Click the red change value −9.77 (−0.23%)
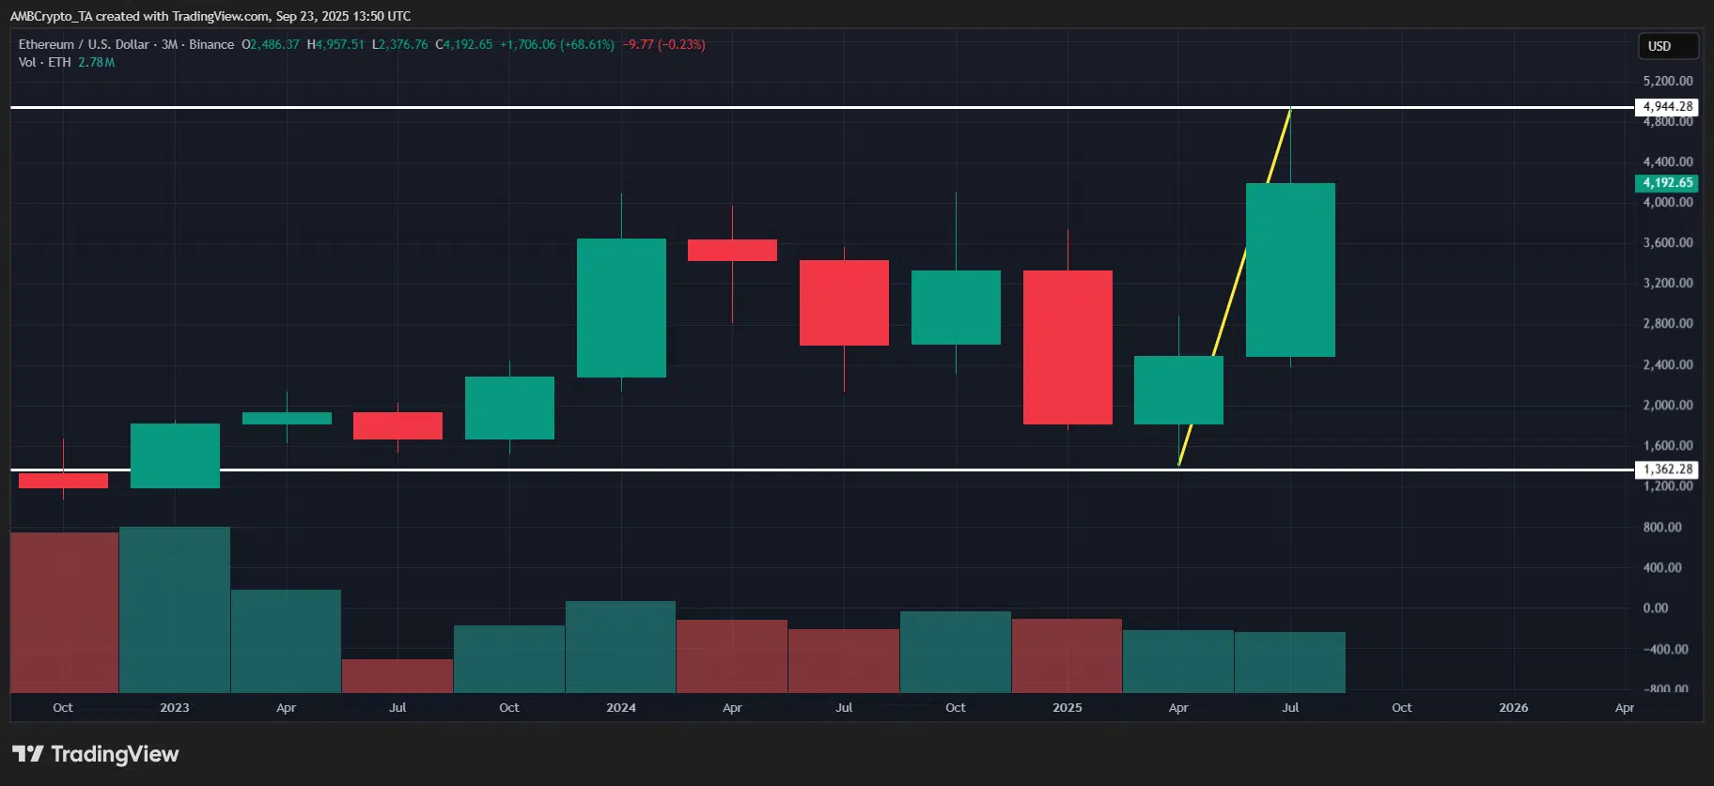Viewport: 1714px width, 786px height. click(664, 44)
